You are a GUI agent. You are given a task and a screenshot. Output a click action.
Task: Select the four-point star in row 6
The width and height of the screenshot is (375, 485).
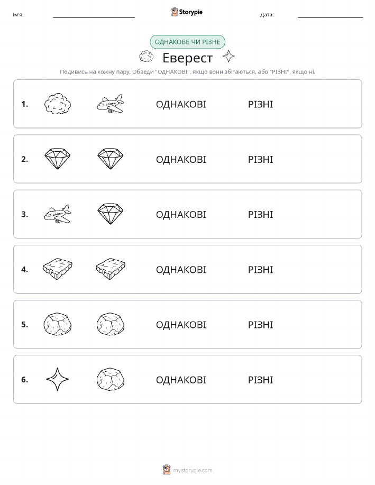(x=58, y=379)
